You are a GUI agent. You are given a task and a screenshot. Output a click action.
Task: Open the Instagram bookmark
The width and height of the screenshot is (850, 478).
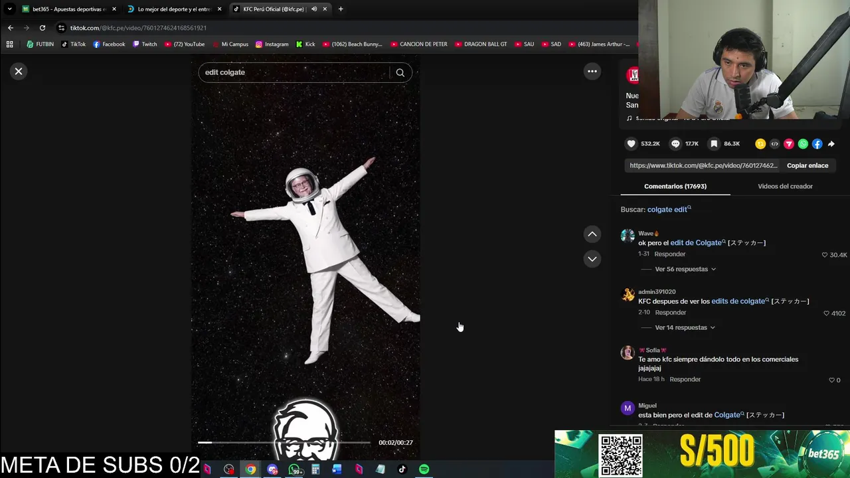(272, 44)
